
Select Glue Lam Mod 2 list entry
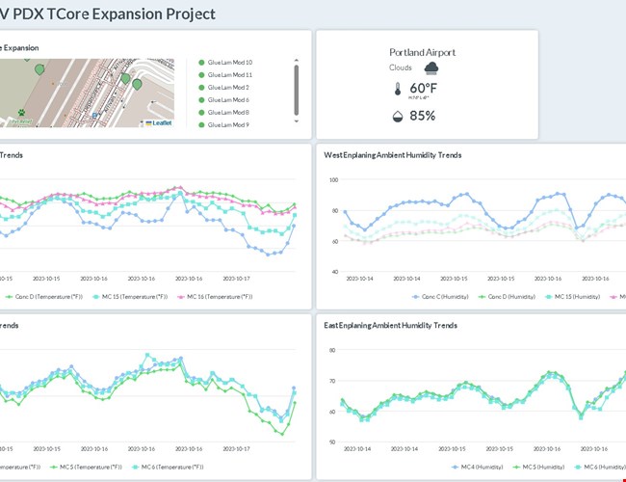click(229, 87)
